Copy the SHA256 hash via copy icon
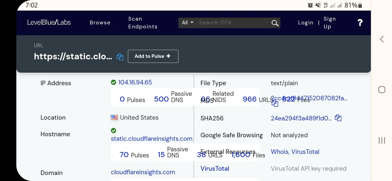Image resolution: width=392 pixels, height=181 pixels. click(338, 118)
